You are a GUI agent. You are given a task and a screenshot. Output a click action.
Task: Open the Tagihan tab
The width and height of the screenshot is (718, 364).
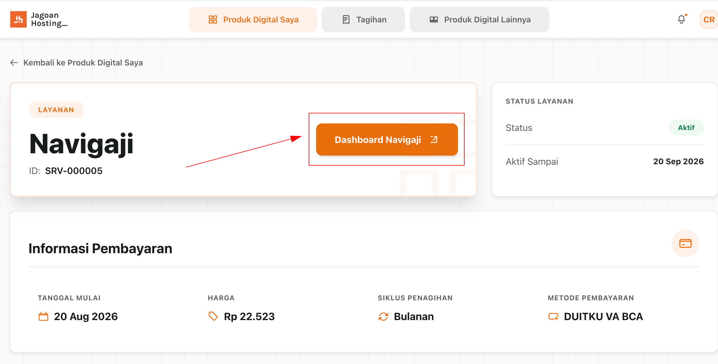pyautogui.click(x=363, y=20)
